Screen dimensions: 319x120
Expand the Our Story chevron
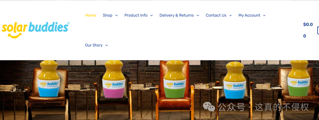tap(106, 46)
